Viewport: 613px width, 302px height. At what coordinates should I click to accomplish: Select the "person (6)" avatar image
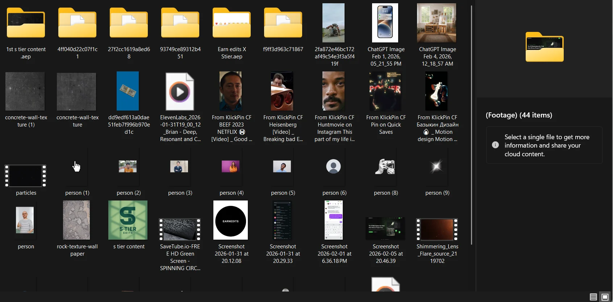[x=334, y=167]
